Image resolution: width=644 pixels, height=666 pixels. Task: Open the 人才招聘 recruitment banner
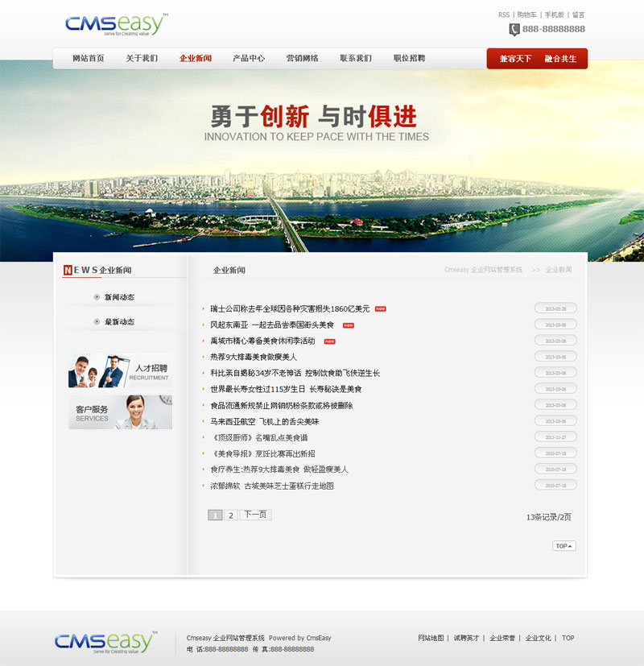click(120, 370)
